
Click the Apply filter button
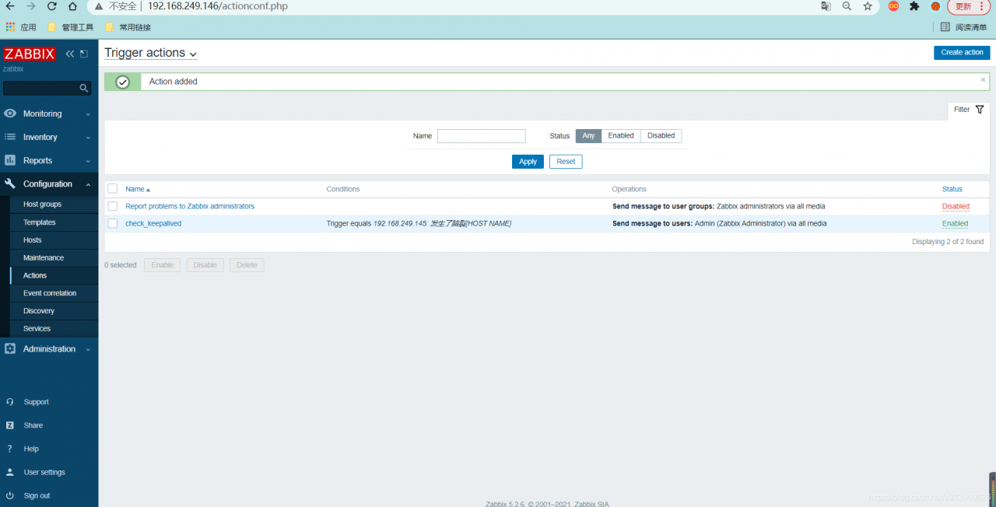tap(528, 162)
